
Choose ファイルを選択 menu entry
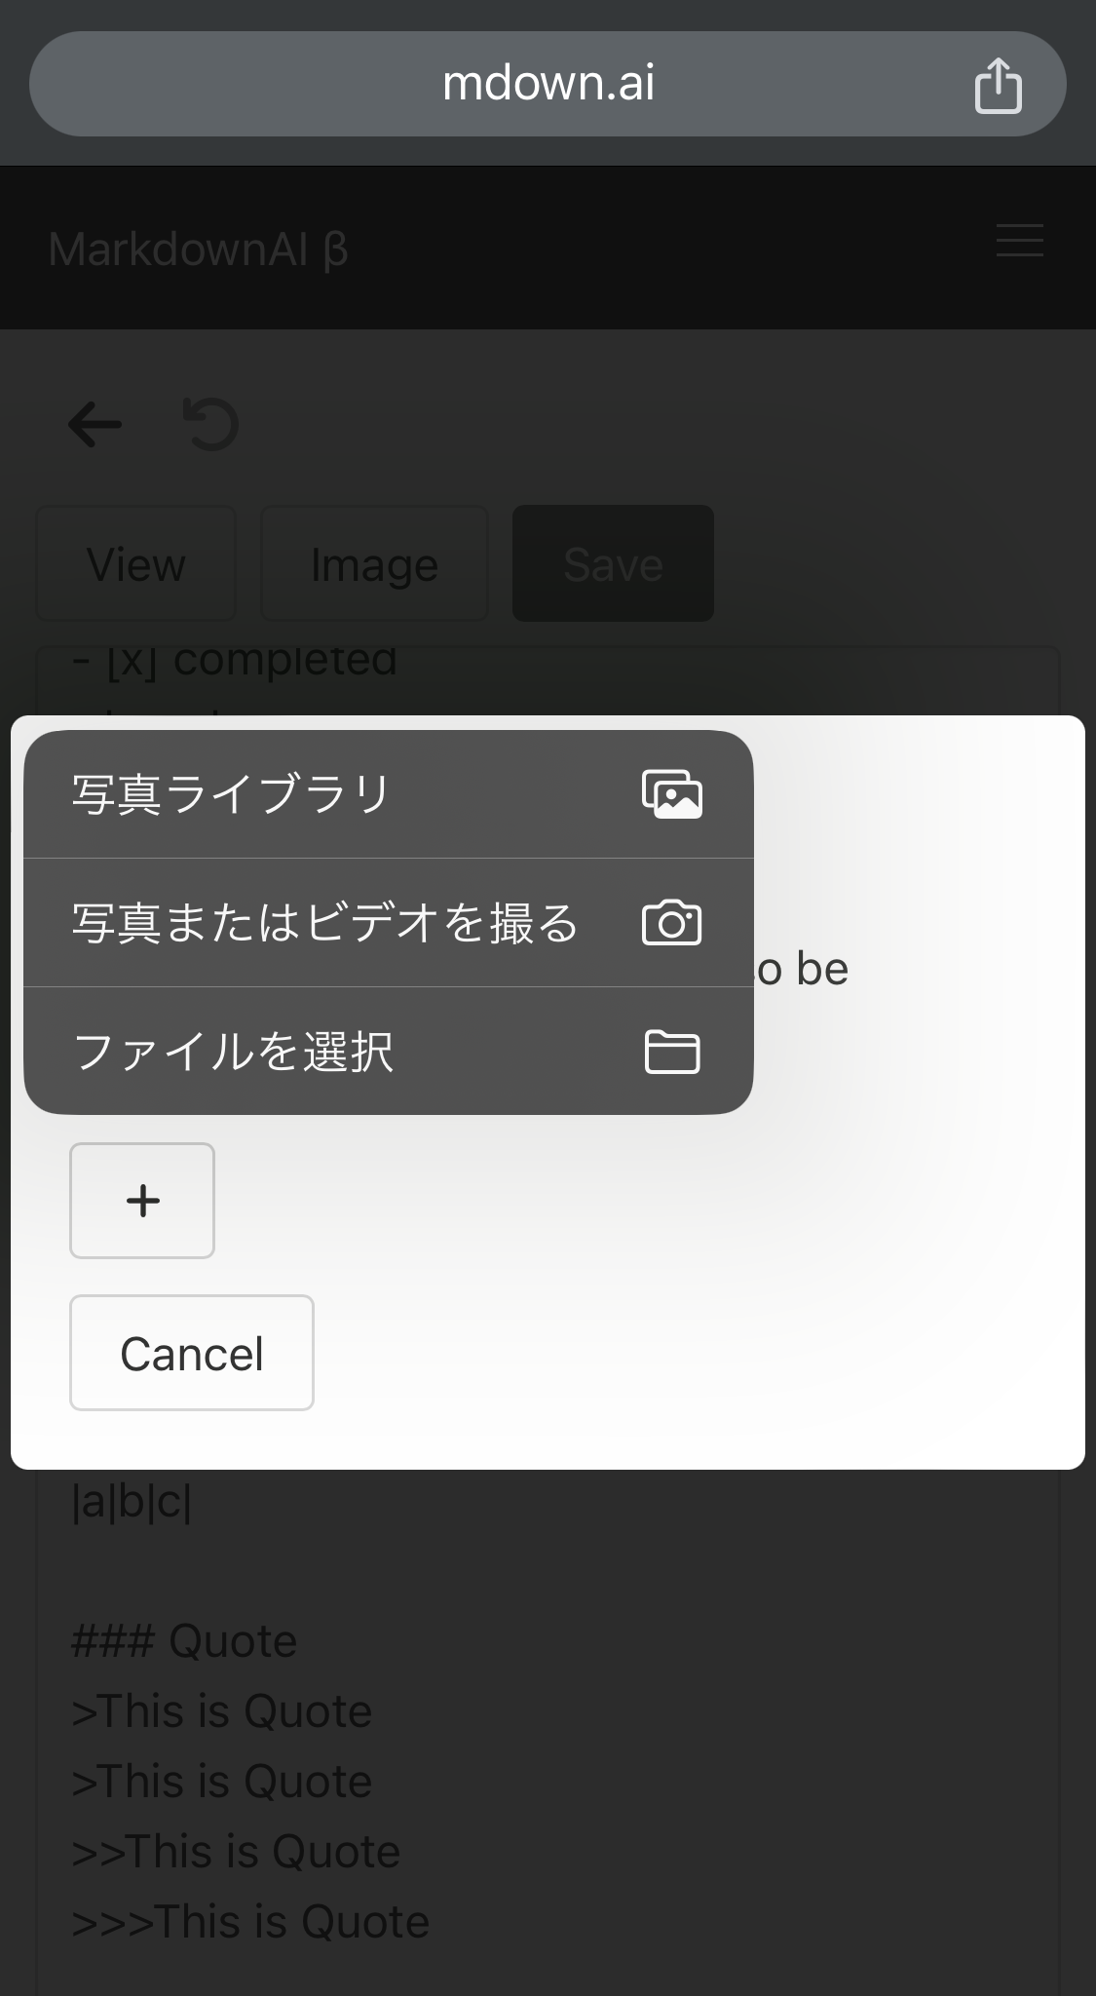pyautogui.click(x=389, y=1051)
